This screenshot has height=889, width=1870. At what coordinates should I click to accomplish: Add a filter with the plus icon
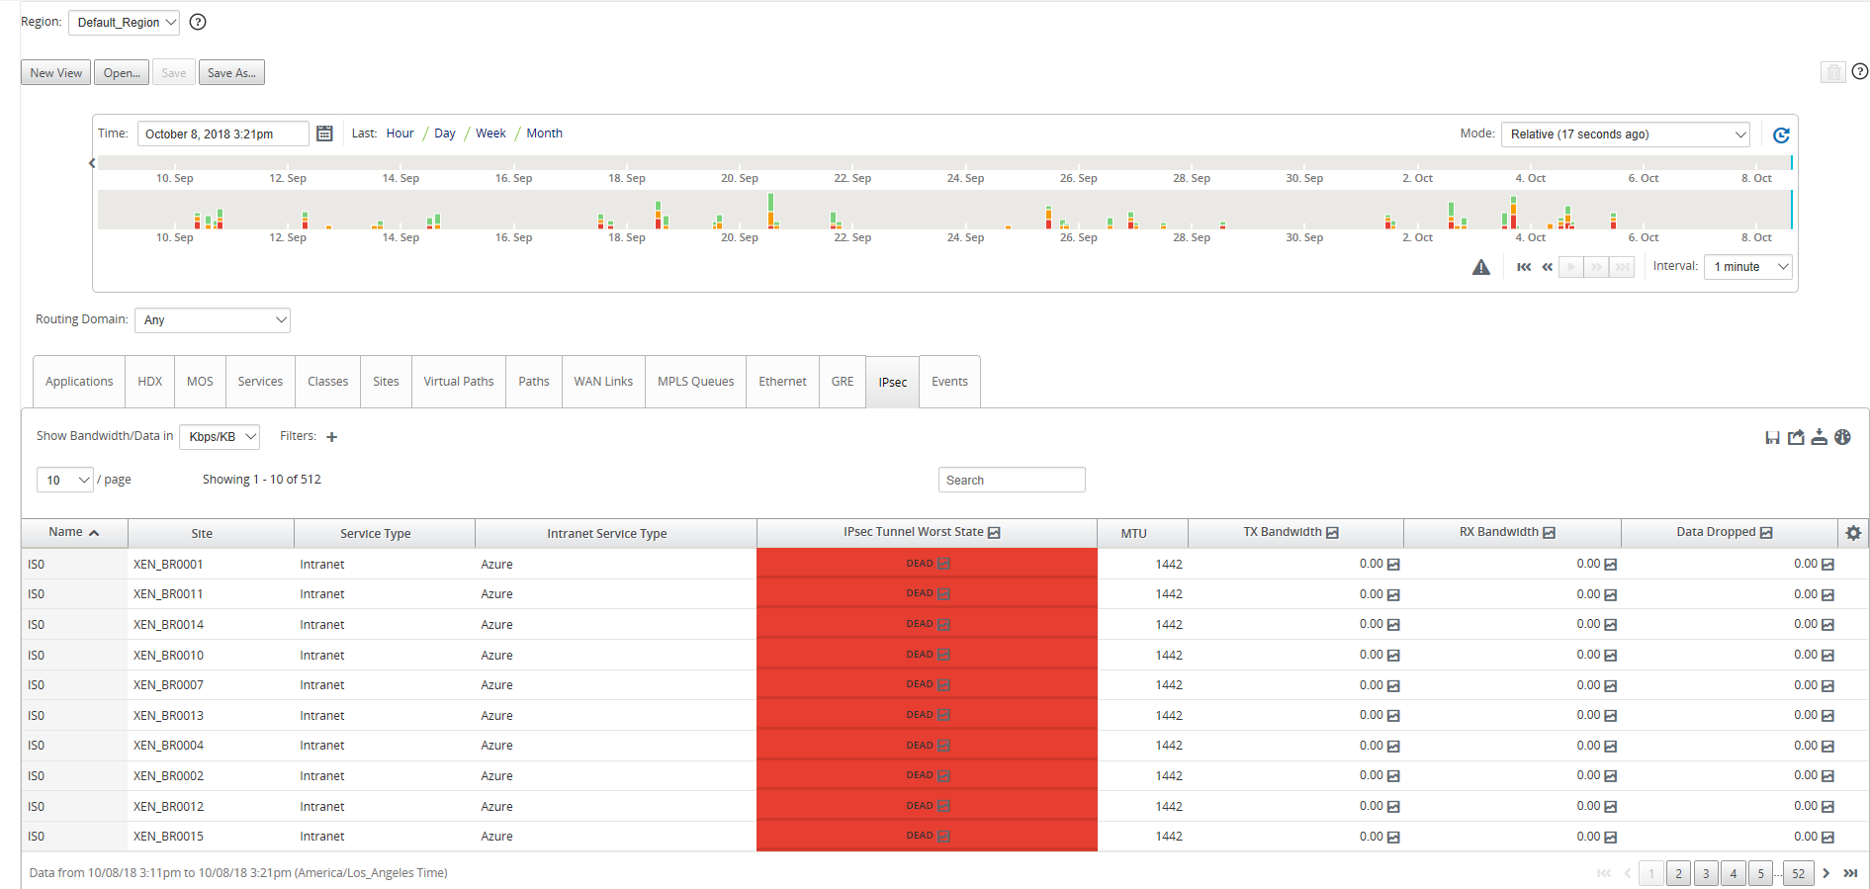point(331,437)
